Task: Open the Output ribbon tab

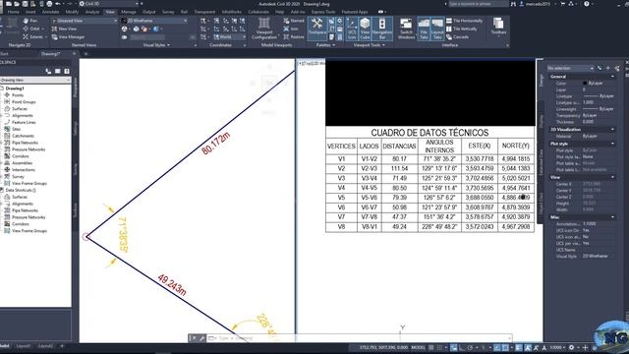Action: pyautogui.click(x=148, y=12)
